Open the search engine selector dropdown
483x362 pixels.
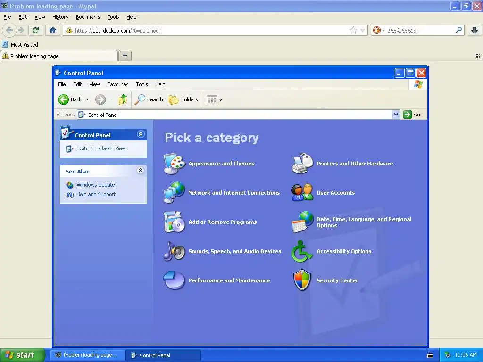pyautogui.click(x=383, y=30)
